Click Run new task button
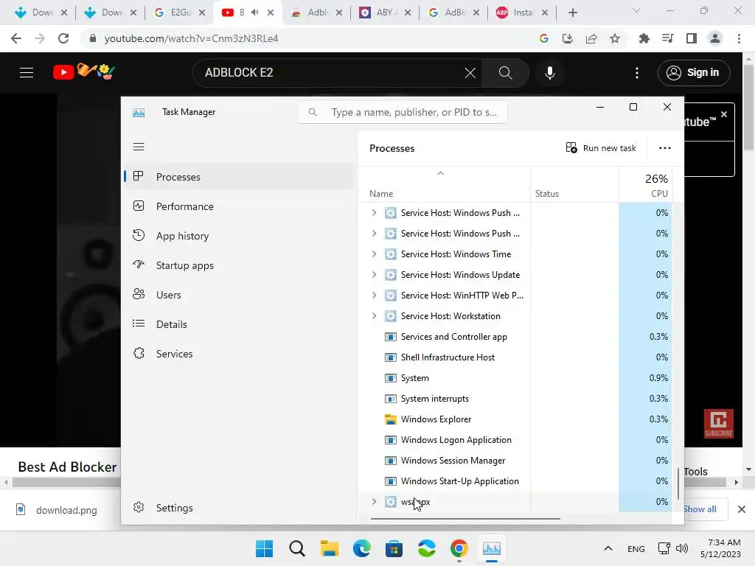The image size is (755, 566). 601,148
